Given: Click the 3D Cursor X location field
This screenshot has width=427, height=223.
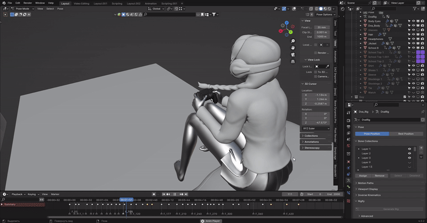Looking at the screenshot, I should [316, 95].
